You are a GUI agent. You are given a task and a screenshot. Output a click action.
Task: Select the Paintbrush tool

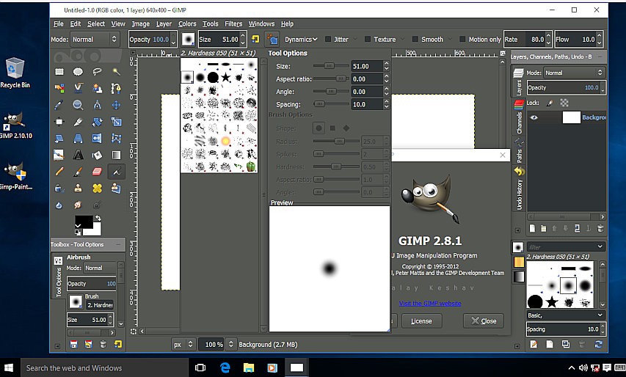coord(78,172)
